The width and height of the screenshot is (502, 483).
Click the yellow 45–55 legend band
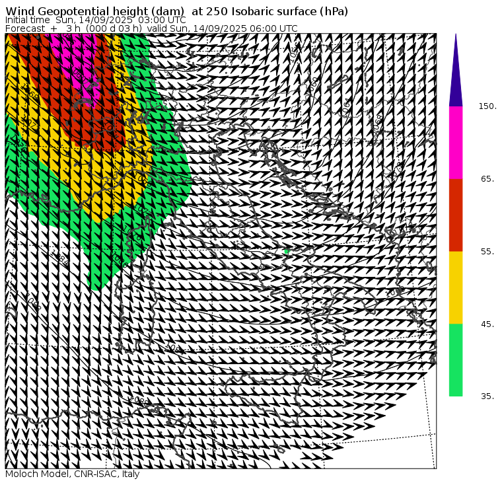pyautogui.click(x=456, y=287)
